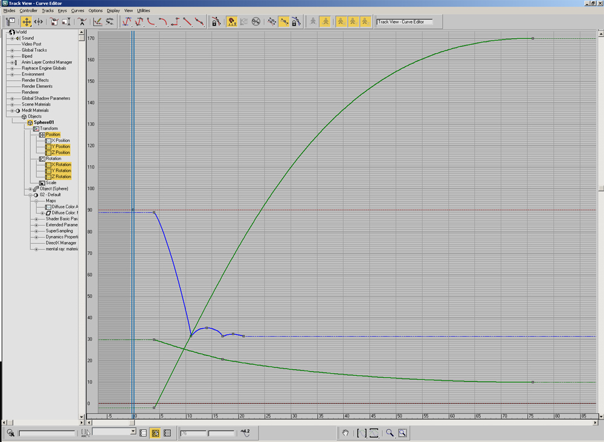Open the Filters dialog icon

coord(10,22)
